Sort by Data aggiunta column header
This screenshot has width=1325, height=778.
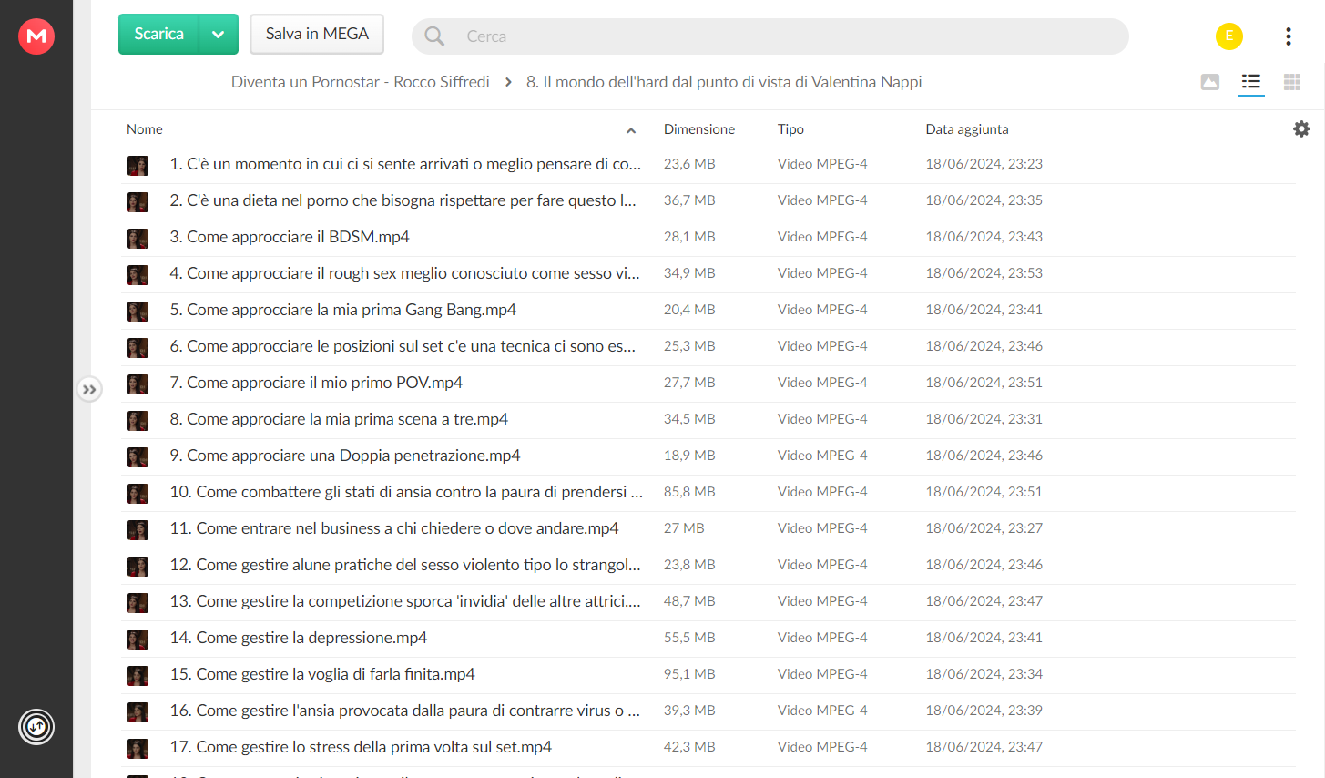[x=967, y=129]
